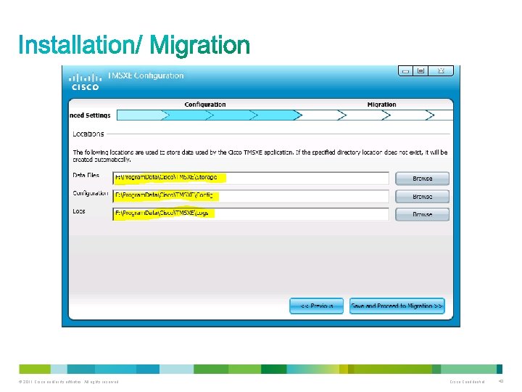Click the Advanced Settings step label

[x=90, y=115]
